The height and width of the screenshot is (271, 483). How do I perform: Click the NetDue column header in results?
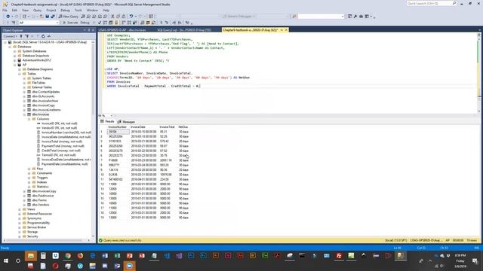(x=183, y=127)
